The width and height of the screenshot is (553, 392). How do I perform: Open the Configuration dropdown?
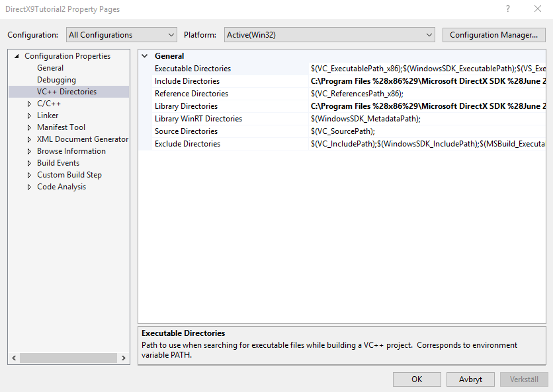pyautogui.click(x=121, y=35)
